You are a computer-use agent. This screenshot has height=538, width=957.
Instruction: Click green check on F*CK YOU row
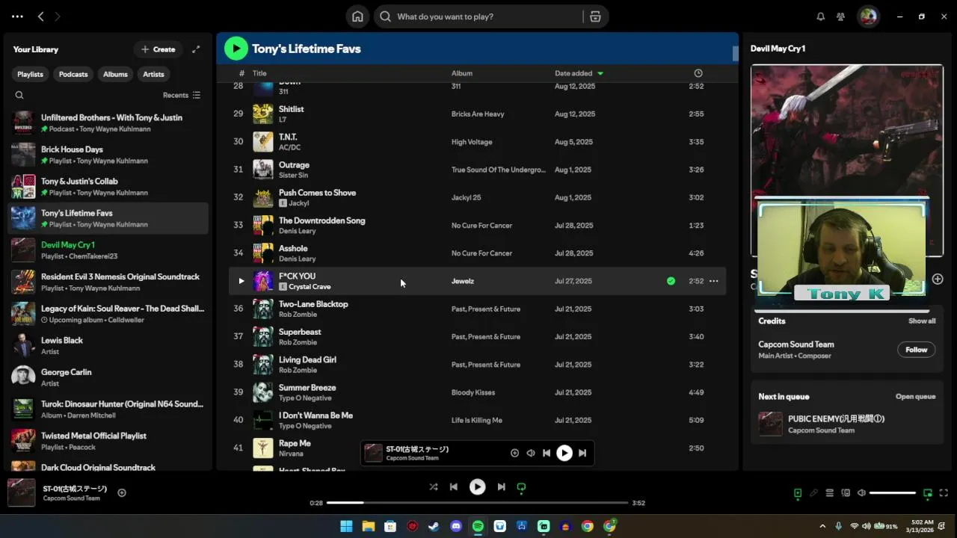coord(671,281)
